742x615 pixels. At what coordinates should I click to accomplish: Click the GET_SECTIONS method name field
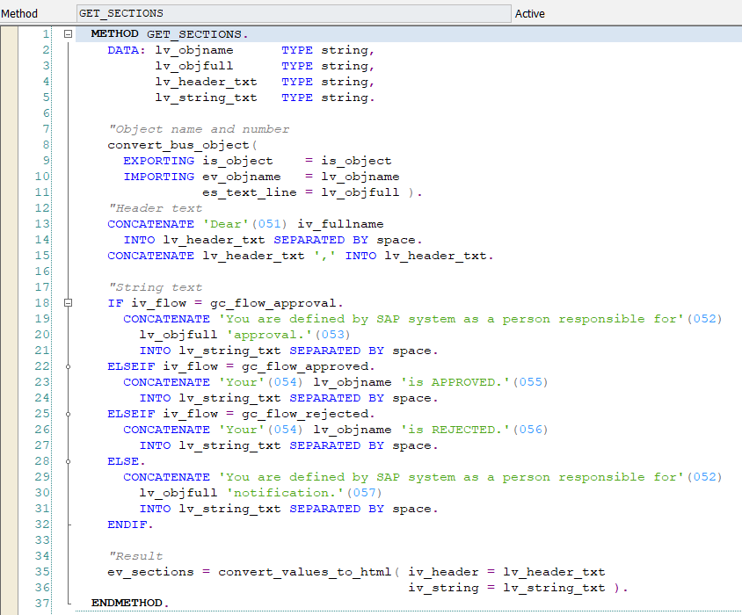[292, 13]
